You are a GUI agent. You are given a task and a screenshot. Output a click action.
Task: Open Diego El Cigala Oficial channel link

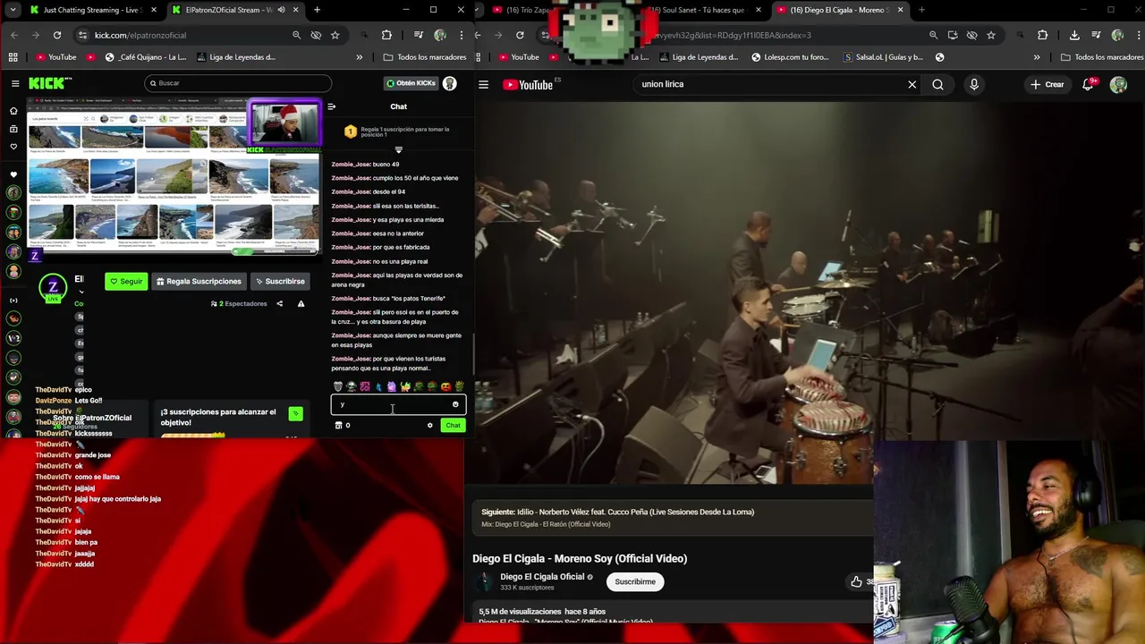[x=542, y=577]
